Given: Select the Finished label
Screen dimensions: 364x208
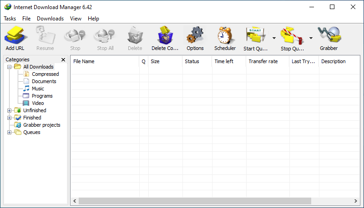Looking at the screenshot, I should [x=32, y=118].
